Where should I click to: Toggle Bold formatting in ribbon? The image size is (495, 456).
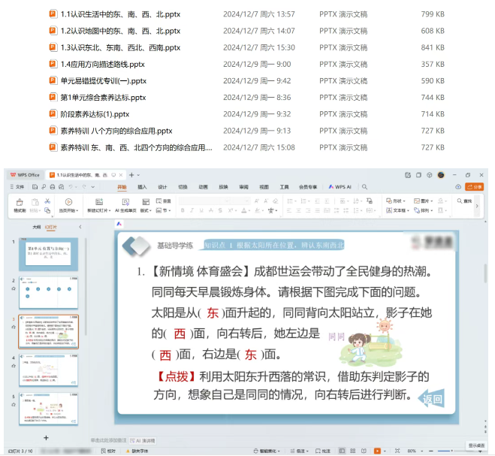(x=183, y=210)
